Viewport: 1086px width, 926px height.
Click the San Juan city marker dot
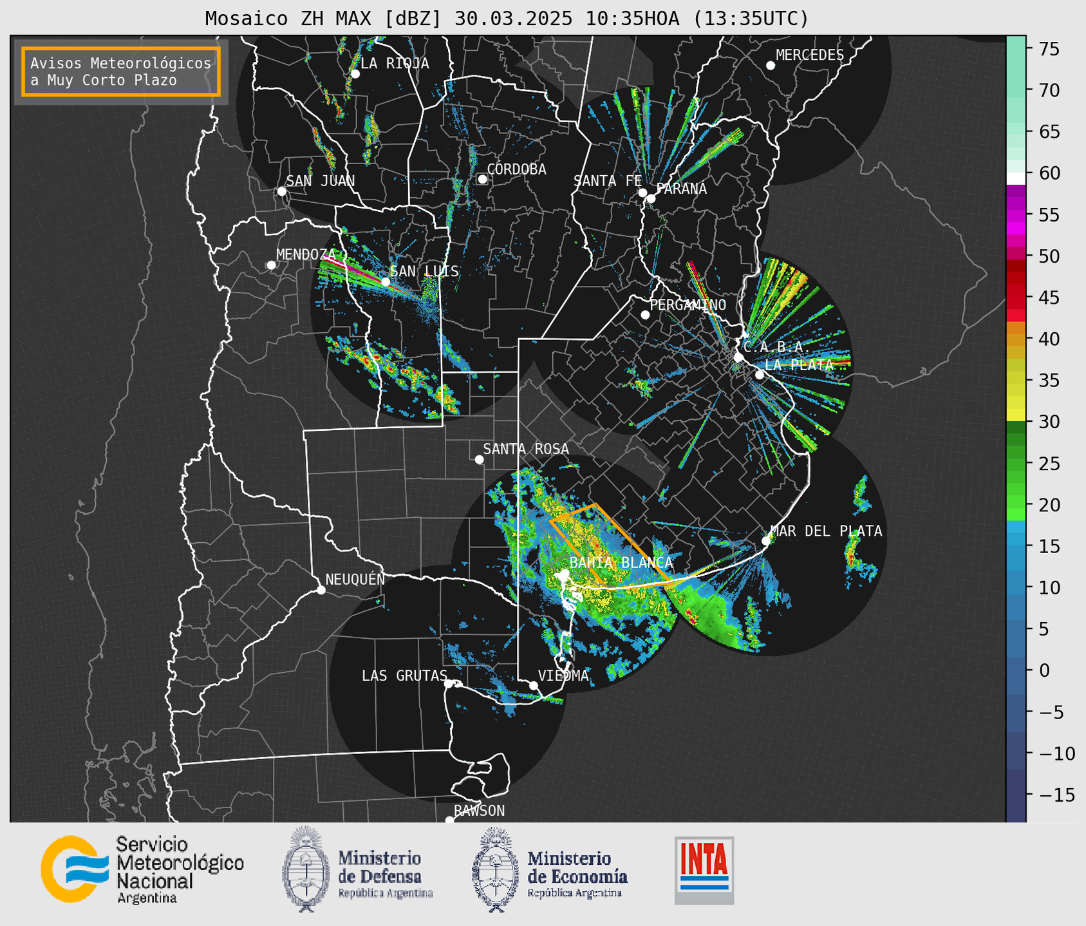281,191
